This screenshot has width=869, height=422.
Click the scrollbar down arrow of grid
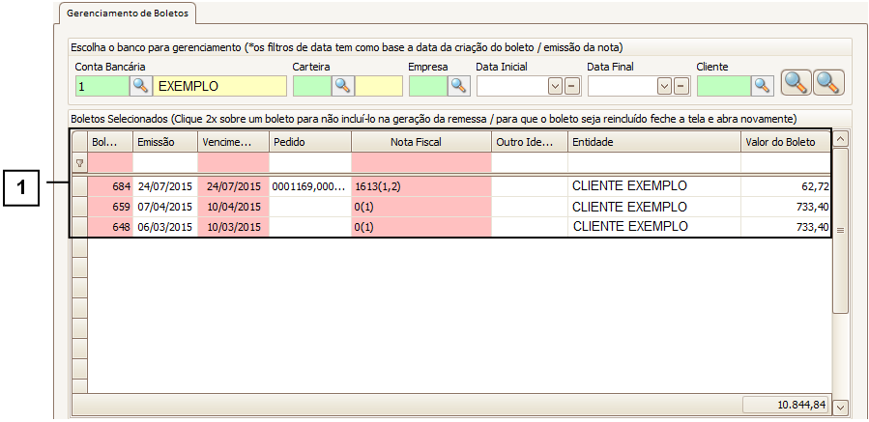pos(840,408)
